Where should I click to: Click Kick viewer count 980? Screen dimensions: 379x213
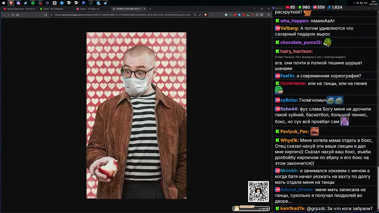tap(304, 7)
